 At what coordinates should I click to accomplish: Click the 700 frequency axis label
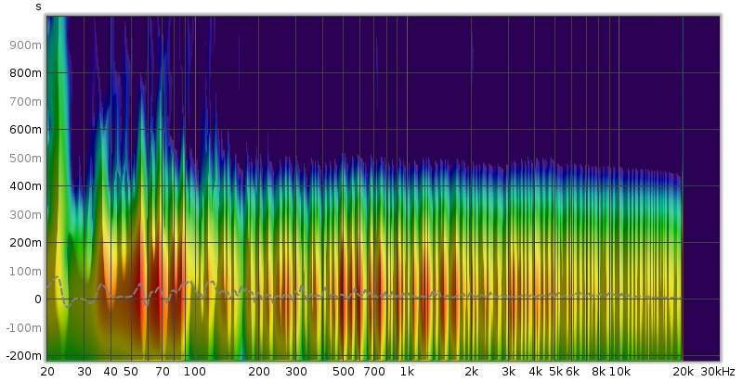coord(374,372)
